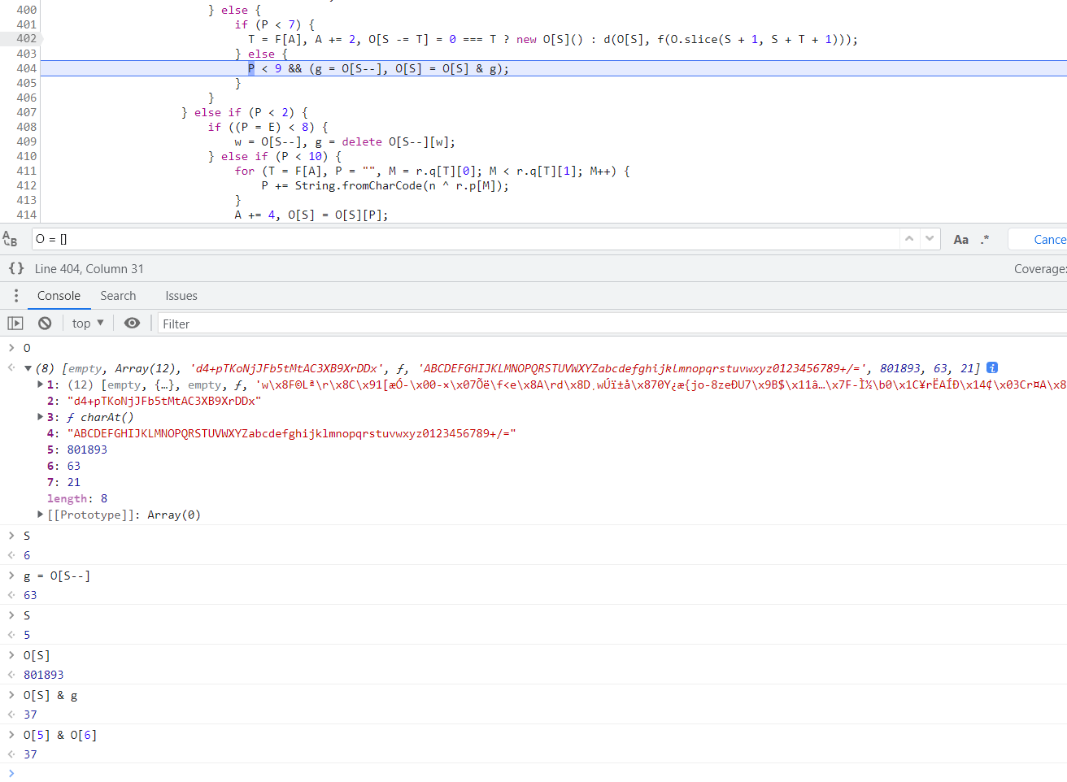The height and width of the screenshot is (782, 1067).
Task: Click the String.fromCharCode code line 412
Action: (385, 185)
